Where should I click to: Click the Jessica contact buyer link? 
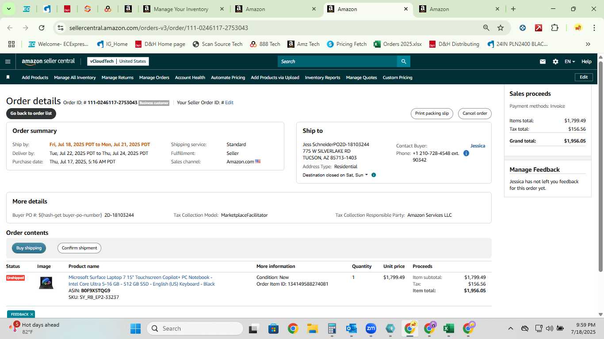[478, 146]
